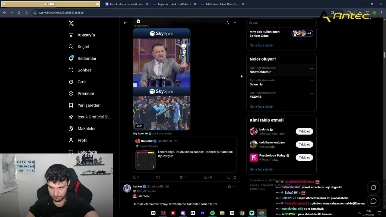
Task: Open İçerik Üreticisi Stüdyosu item
Action: point(90,117)
